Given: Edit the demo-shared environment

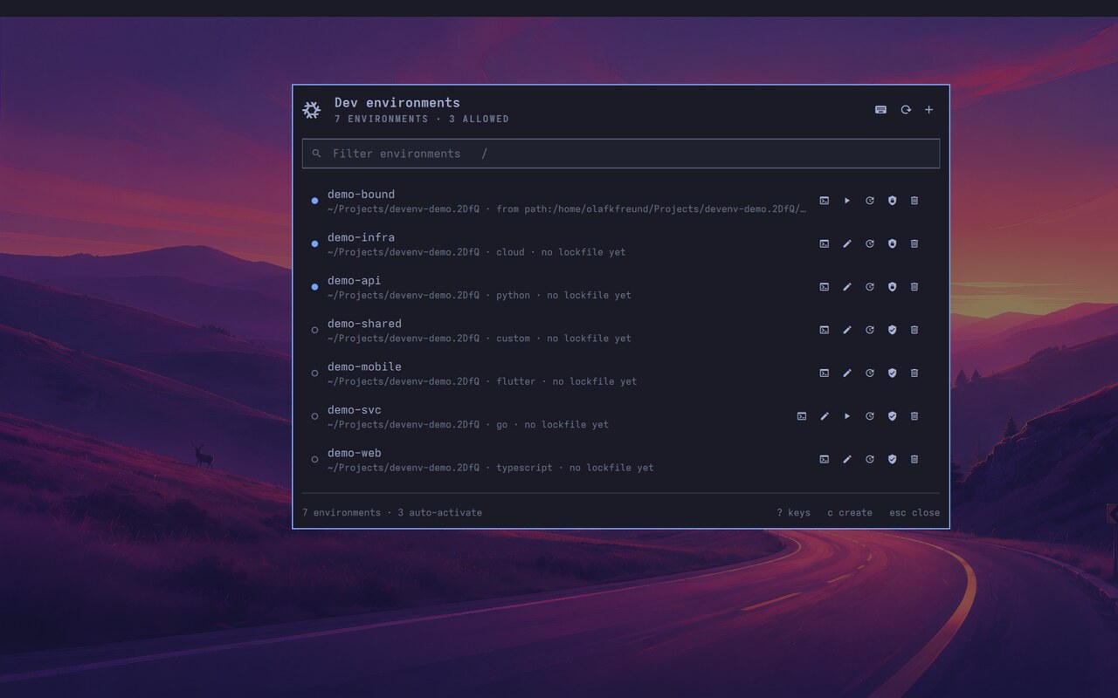Looking at the screenshot, I should point(846,330).
